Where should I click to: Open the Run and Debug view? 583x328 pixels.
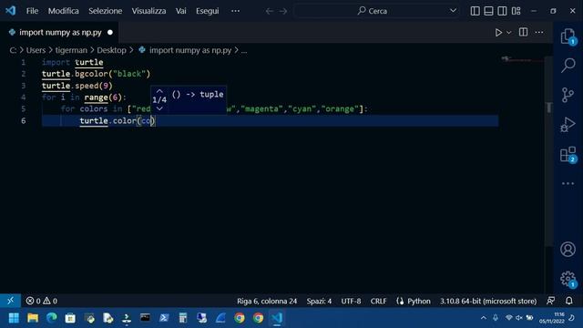[x=568, y=124]
